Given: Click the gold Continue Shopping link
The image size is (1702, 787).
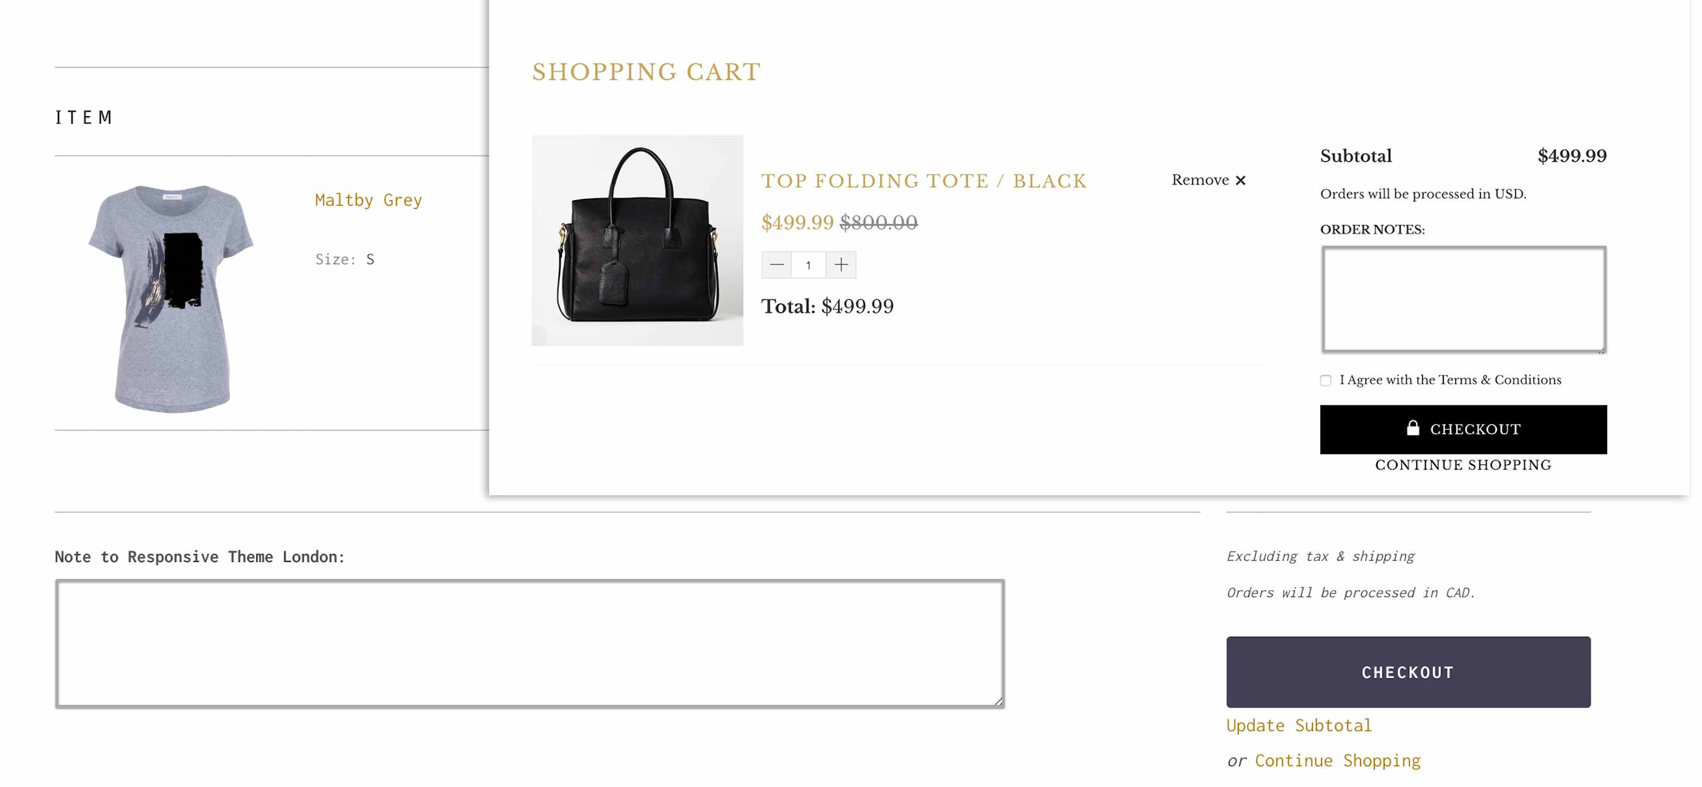Looking at the screenshot, I should pos(1337,761).
